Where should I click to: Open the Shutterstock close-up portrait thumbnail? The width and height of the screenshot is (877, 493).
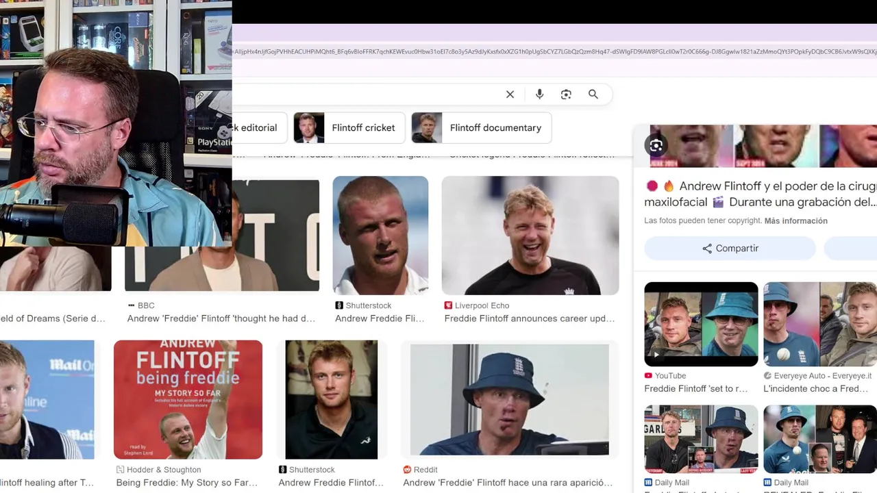pyautogui.click(x=380, y=236)
